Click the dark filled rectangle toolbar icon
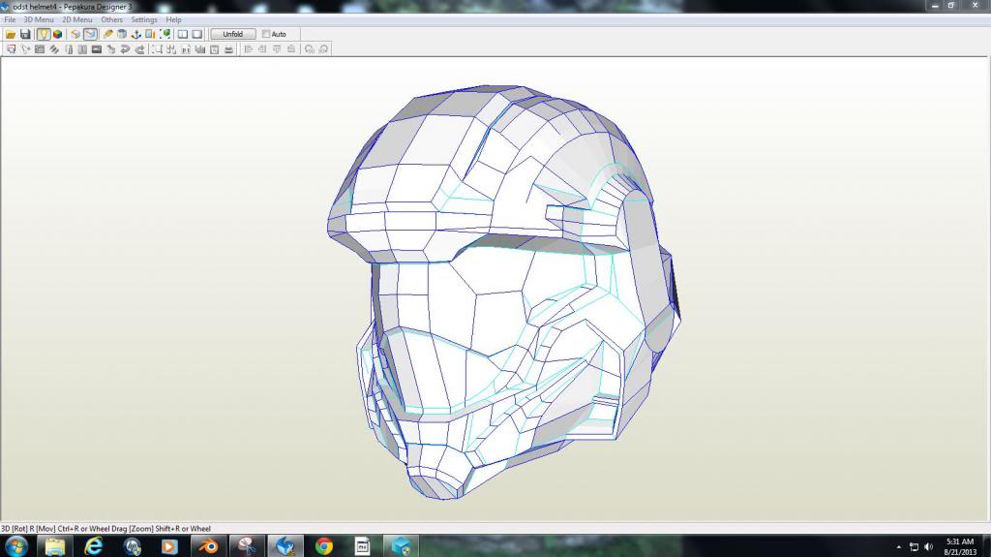This screenshot has height=557, width=991. (97, 49)
